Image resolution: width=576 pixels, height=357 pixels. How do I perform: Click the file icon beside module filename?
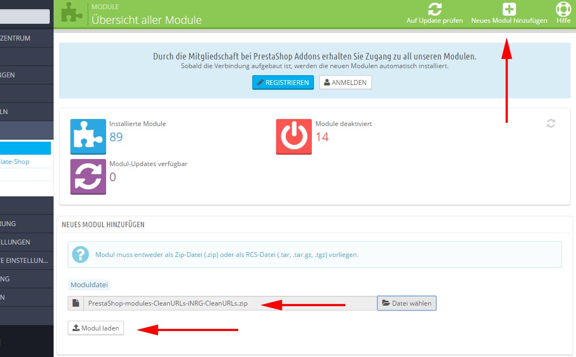tap(76, 303)
